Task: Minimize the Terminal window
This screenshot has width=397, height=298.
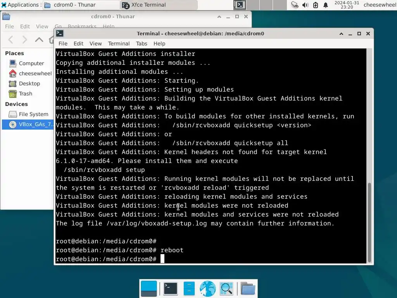Action: click(x=350, y=34)
